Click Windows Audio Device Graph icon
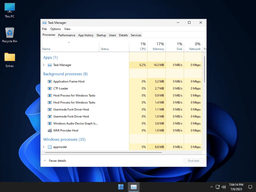The image size is (256, 192). tap(50, 123)
